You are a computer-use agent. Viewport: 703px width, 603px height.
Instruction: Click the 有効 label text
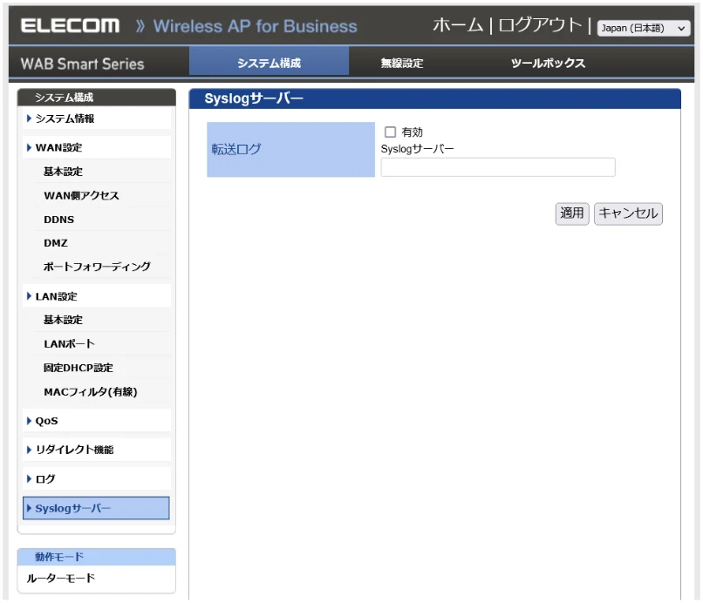click(412, 132)
